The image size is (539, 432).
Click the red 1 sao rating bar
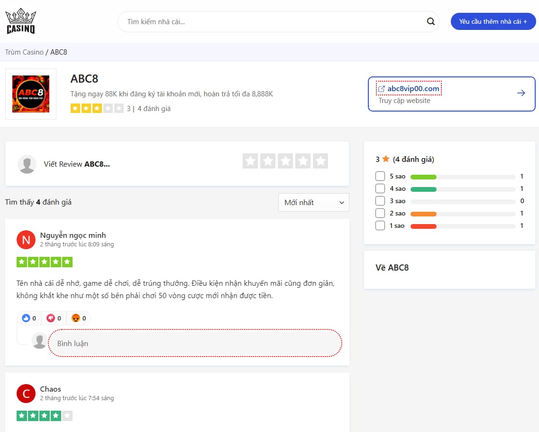(423, 226)
